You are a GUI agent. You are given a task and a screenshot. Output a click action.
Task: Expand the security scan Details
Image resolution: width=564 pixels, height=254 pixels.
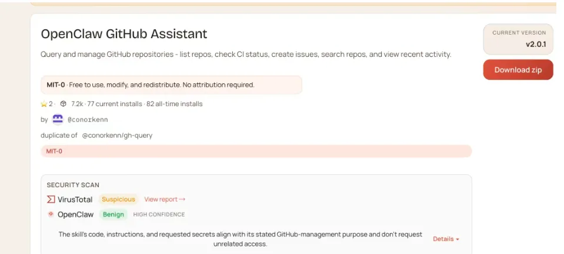446,239
